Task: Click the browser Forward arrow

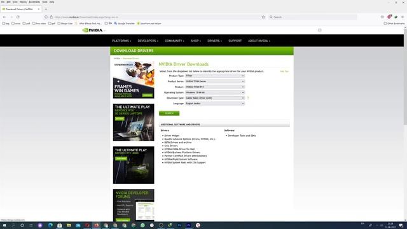Action: [11, 17]
